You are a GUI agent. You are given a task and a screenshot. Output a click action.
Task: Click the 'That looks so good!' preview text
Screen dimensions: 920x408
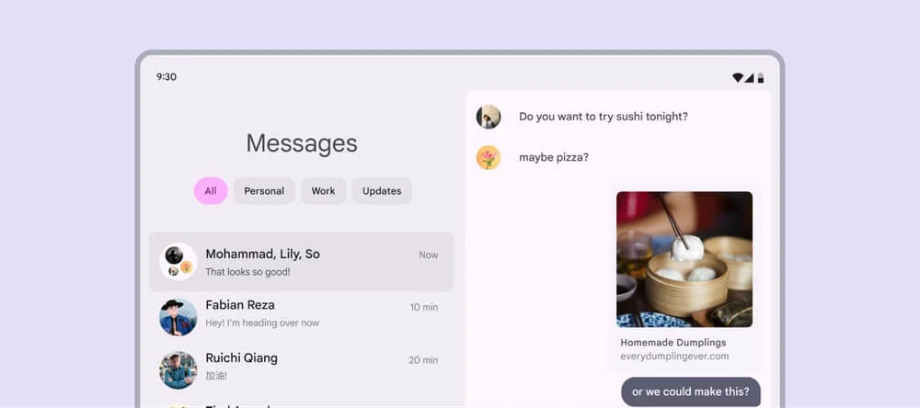[247, 272]
